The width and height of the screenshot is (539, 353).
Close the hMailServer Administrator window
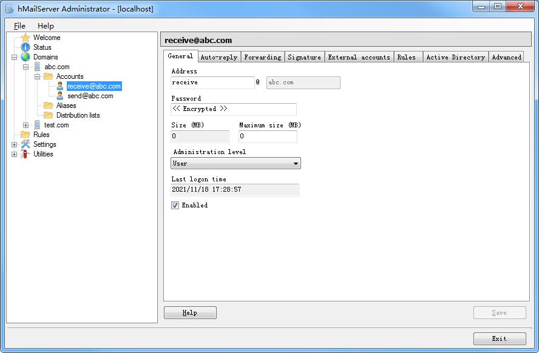tap(520, 7)
